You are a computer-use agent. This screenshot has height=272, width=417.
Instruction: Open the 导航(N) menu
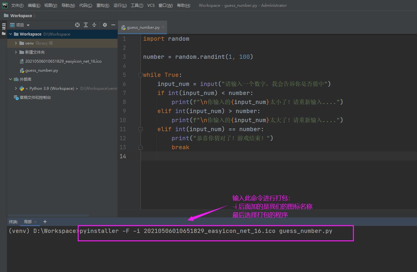tap(68, 5)
